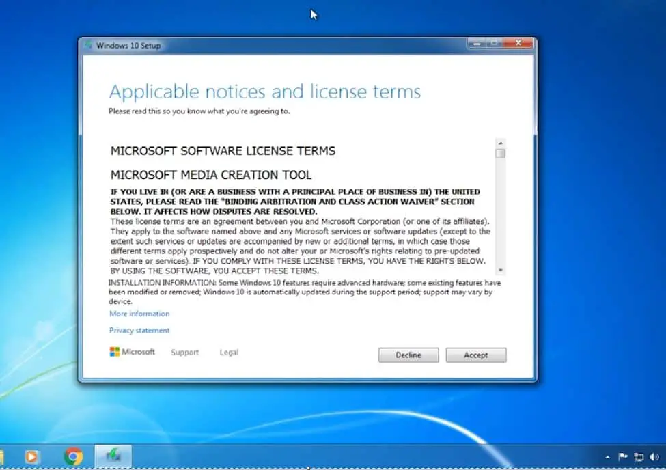Decline the license terms
Screen dimensions: 666x470
pyautogui.click(x=408, y=355)
